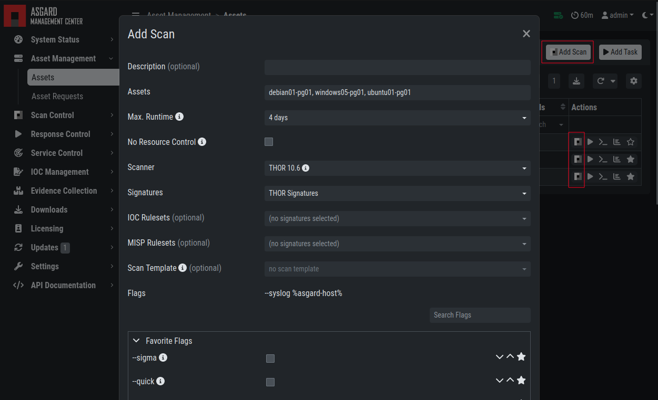Click the Add Task button
658x400 pixels.
[620, 52]
